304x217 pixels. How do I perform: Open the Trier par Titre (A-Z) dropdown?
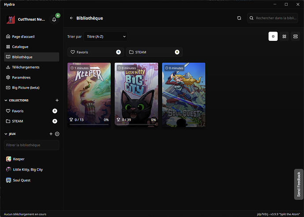(106, 36)
